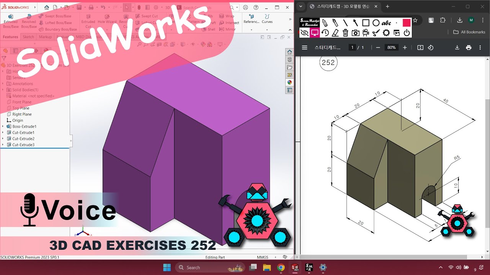Open SolidWorks Home tab in task pane
The image size is (490, 275).
point(290,52)
